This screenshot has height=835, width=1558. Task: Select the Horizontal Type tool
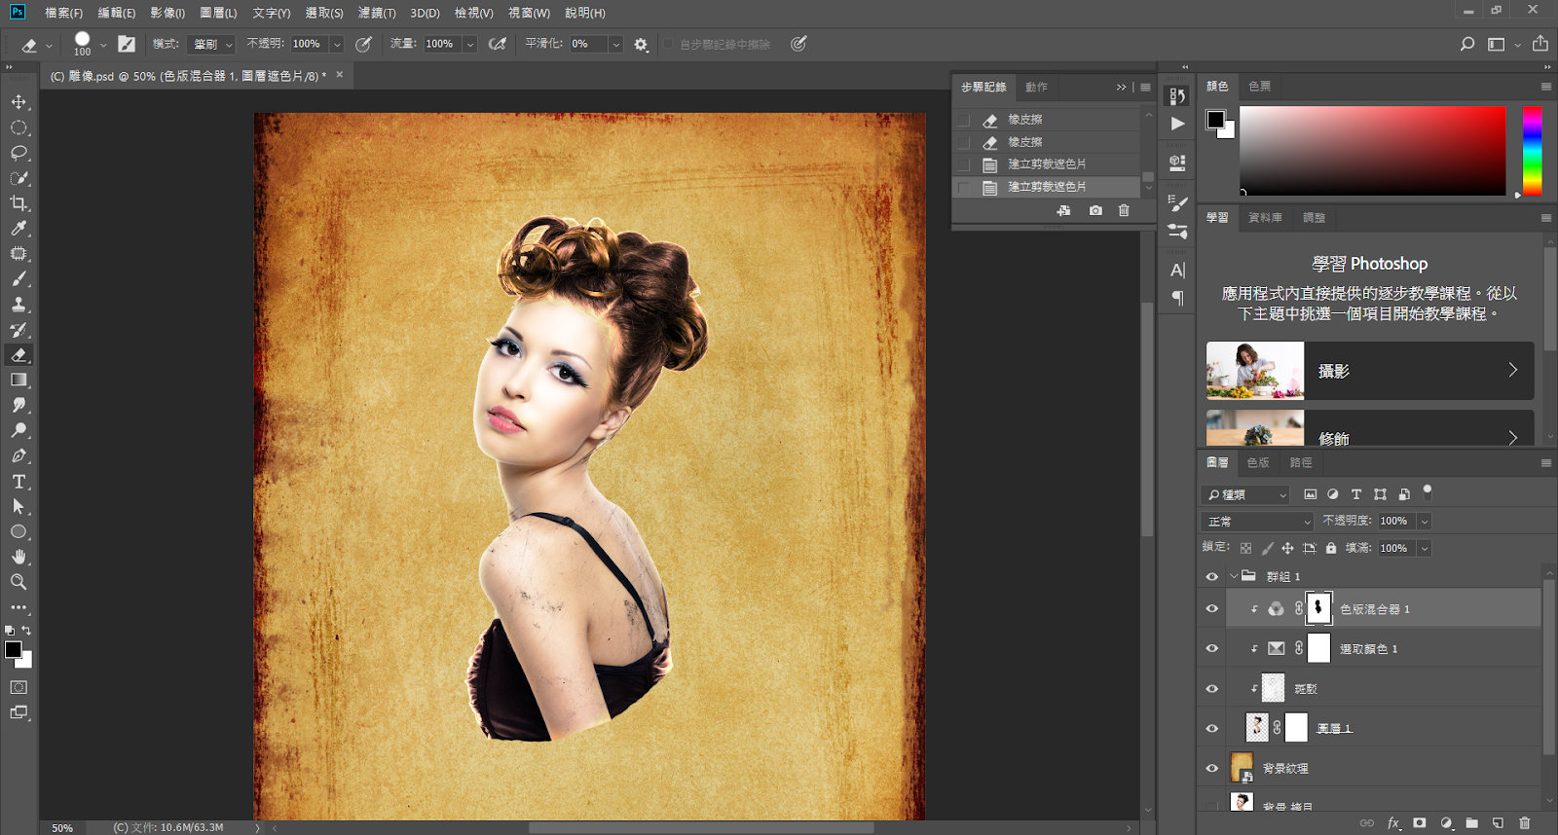pyautogui.click(x=19, y=482)
